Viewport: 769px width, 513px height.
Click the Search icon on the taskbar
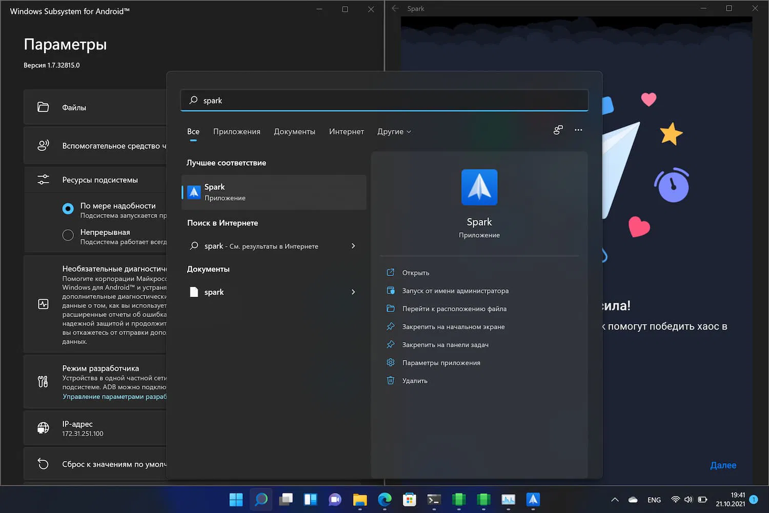tap(261, 499)
